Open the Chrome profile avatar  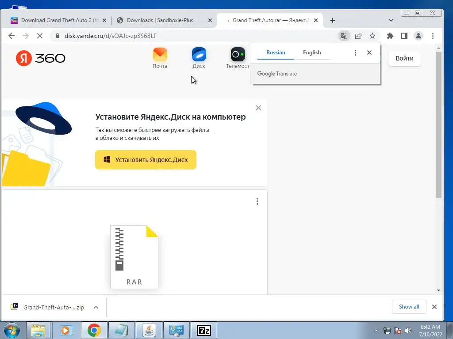tap(418, 36)
